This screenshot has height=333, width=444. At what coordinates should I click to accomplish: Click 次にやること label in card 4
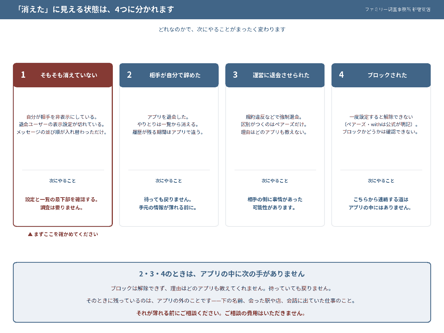tap(381, 181)
